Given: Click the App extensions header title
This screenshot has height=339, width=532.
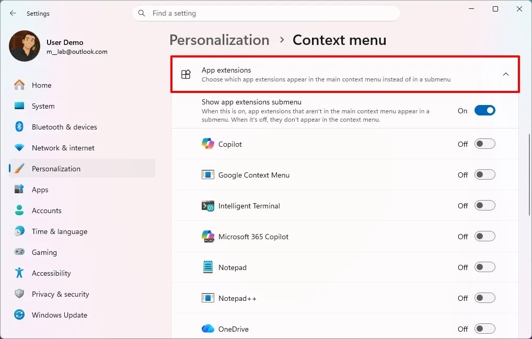Looking at the screenshot, I should pos(226,70).
